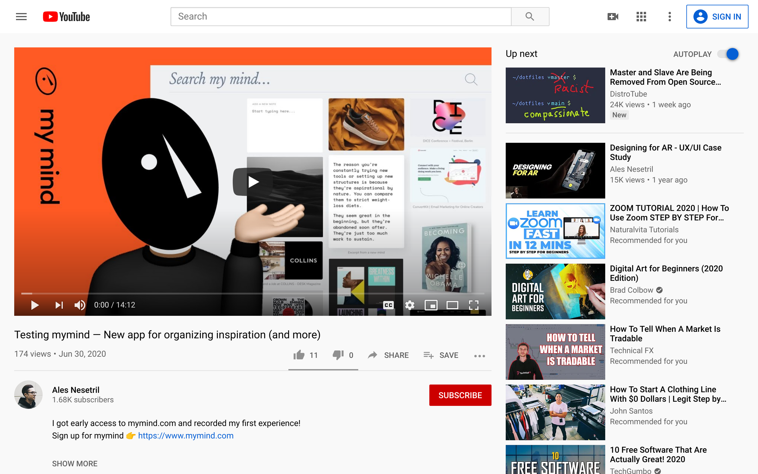Click the Naturalvita Tutorials channel name

coord(644,230)
